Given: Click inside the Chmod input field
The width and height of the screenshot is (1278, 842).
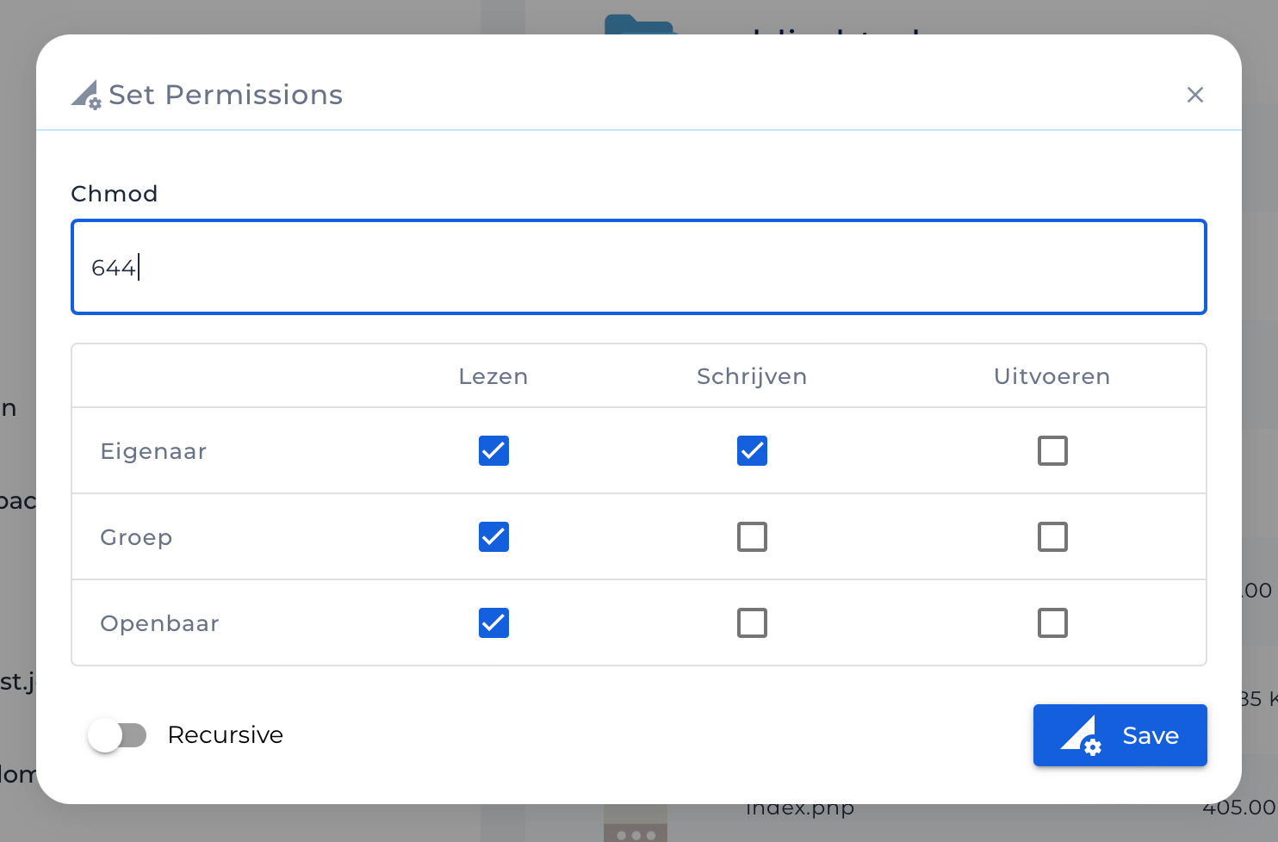Looking at the screenshot, I should click(638, 267).
